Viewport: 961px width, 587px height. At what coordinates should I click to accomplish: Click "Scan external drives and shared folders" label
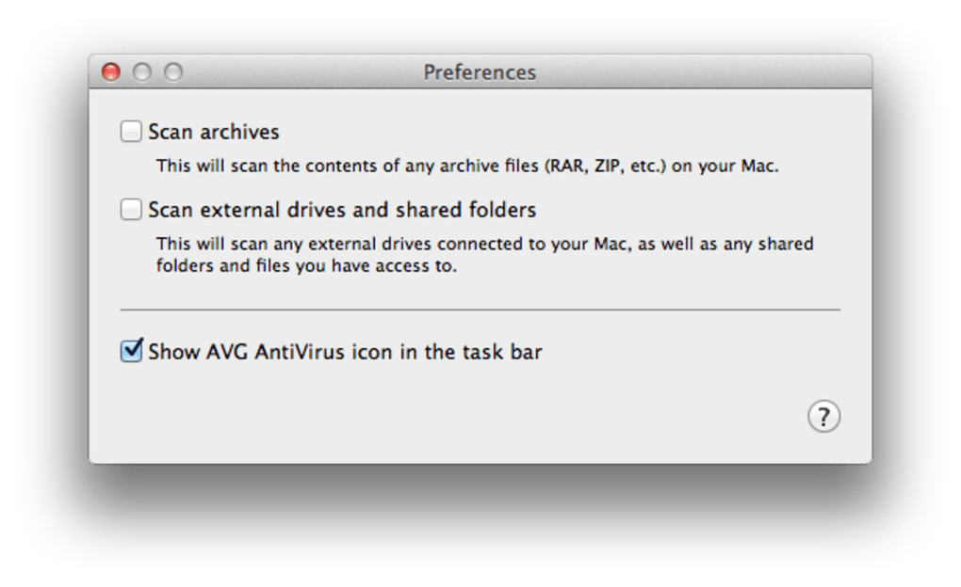pyautogui.click(x=342, y=210)
